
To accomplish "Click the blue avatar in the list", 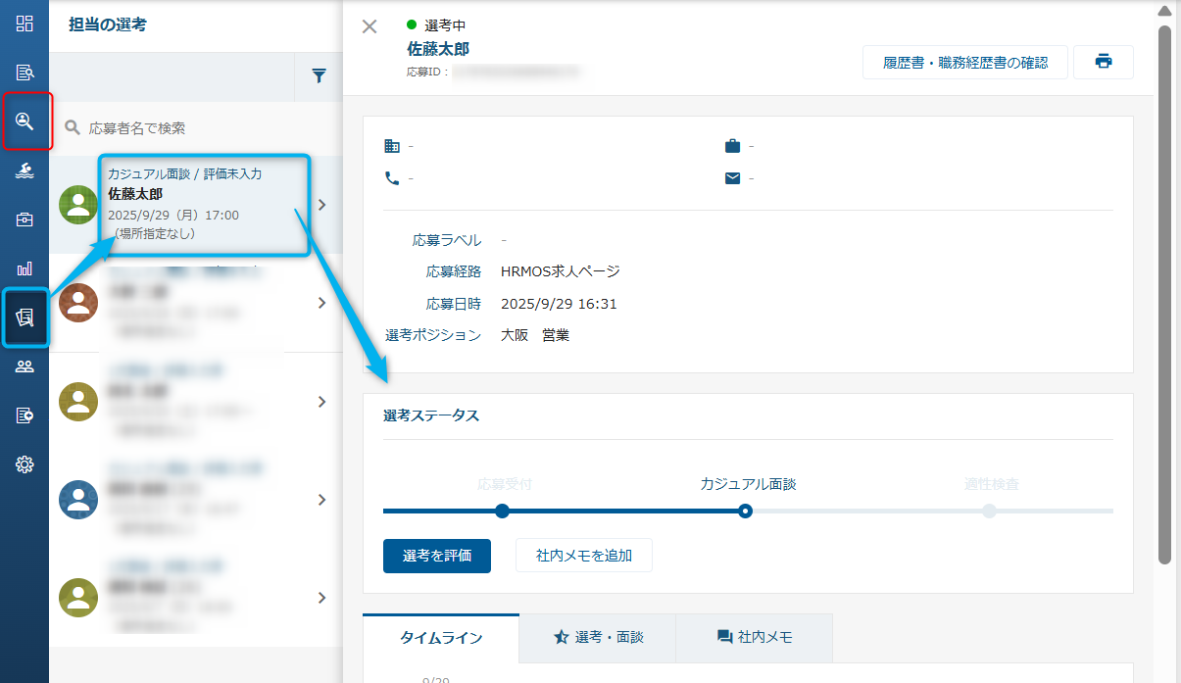I will tap(78, 499).
